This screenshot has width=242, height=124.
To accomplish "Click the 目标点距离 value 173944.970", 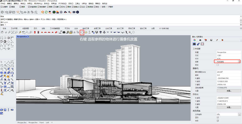I will 222,88.
